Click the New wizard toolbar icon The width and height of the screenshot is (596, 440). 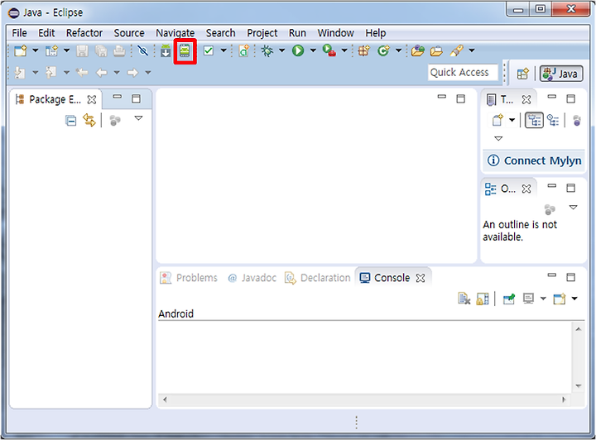pos(21,50)
